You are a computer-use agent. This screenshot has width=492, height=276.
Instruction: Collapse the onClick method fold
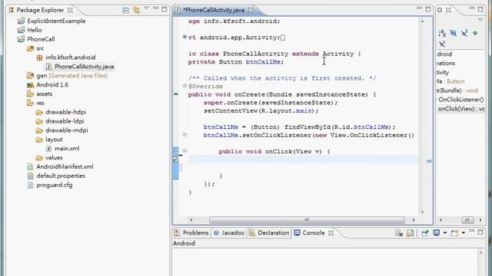coord(184,151)
